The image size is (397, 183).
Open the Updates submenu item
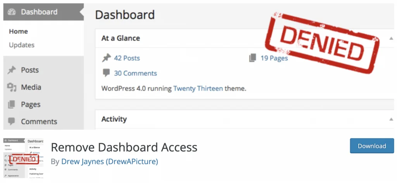22,45
